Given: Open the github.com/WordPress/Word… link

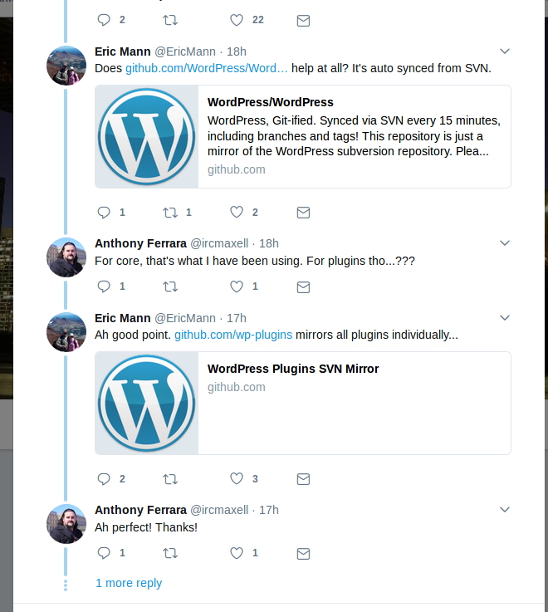Looking at the screenshot, I should 207,68.
